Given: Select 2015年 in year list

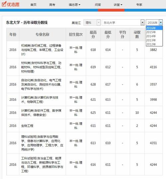Looking at the screenshot, I should tap(154, 32).
